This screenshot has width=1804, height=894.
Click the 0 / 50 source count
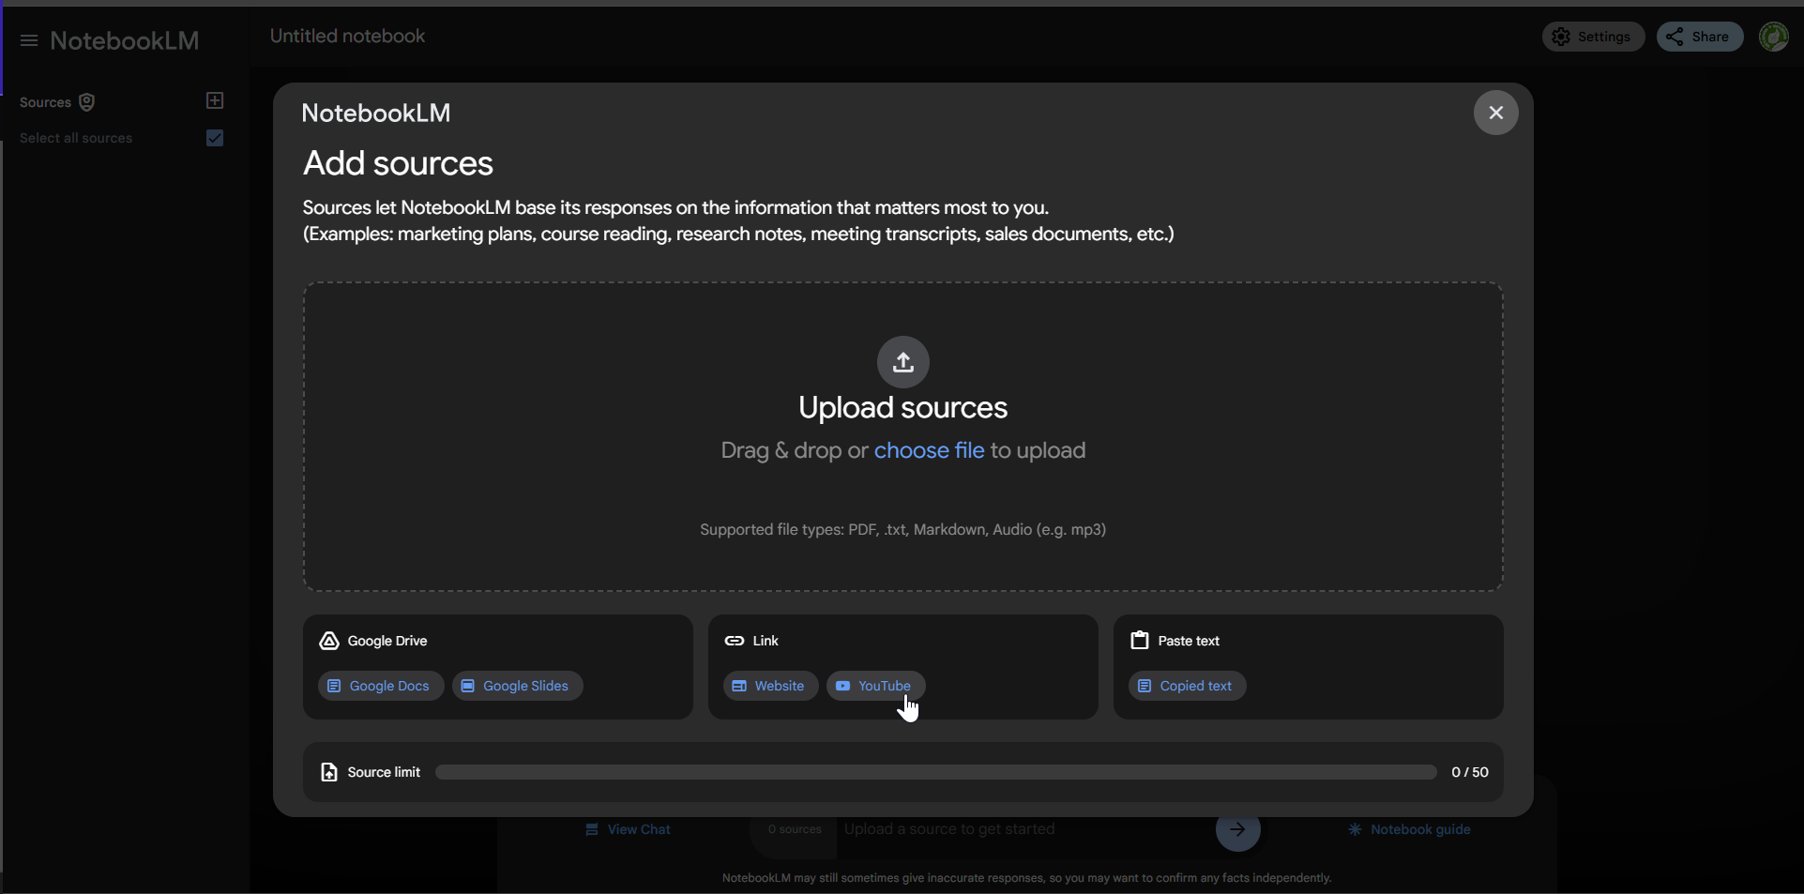coord(1469,772)
